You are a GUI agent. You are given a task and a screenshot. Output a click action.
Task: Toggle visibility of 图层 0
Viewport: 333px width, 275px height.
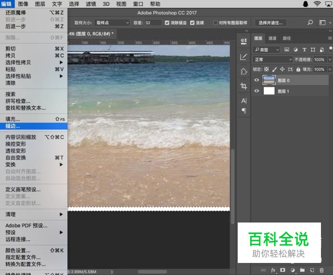tap(256, 80)
